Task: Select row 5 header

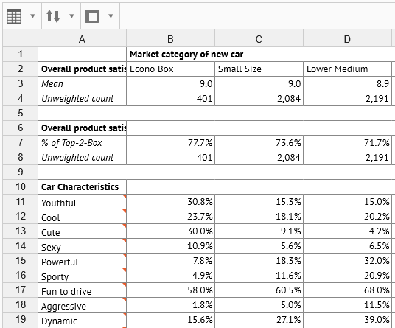Action: 21,113
